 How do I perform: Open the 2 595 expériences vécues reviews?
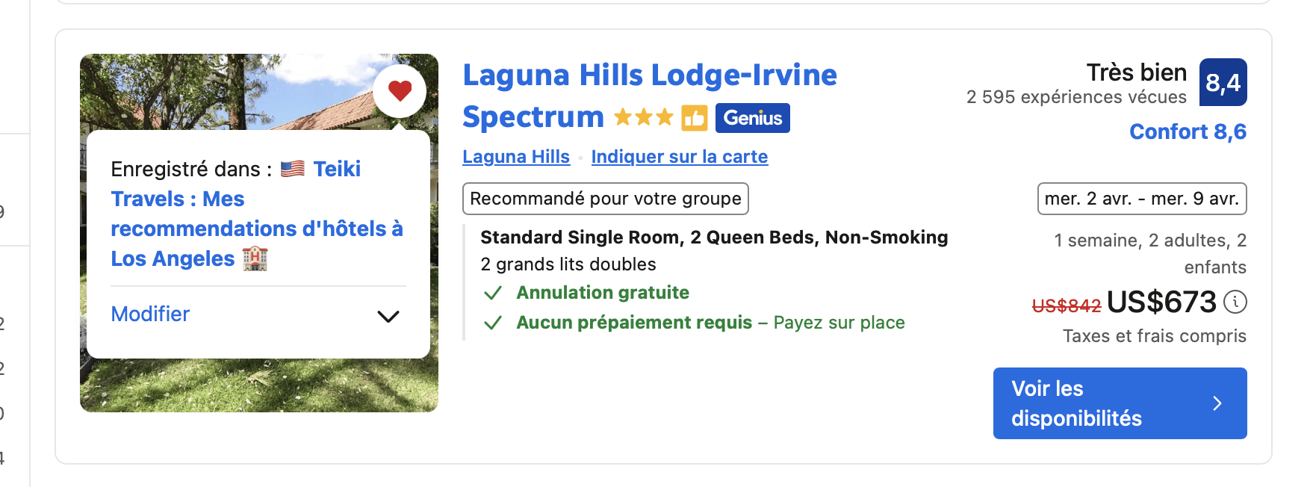(1075, 97)
